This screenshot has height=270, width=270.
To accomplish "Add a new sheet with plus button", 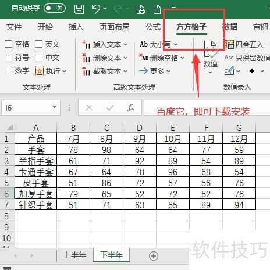I will click(x=154, y=256).
